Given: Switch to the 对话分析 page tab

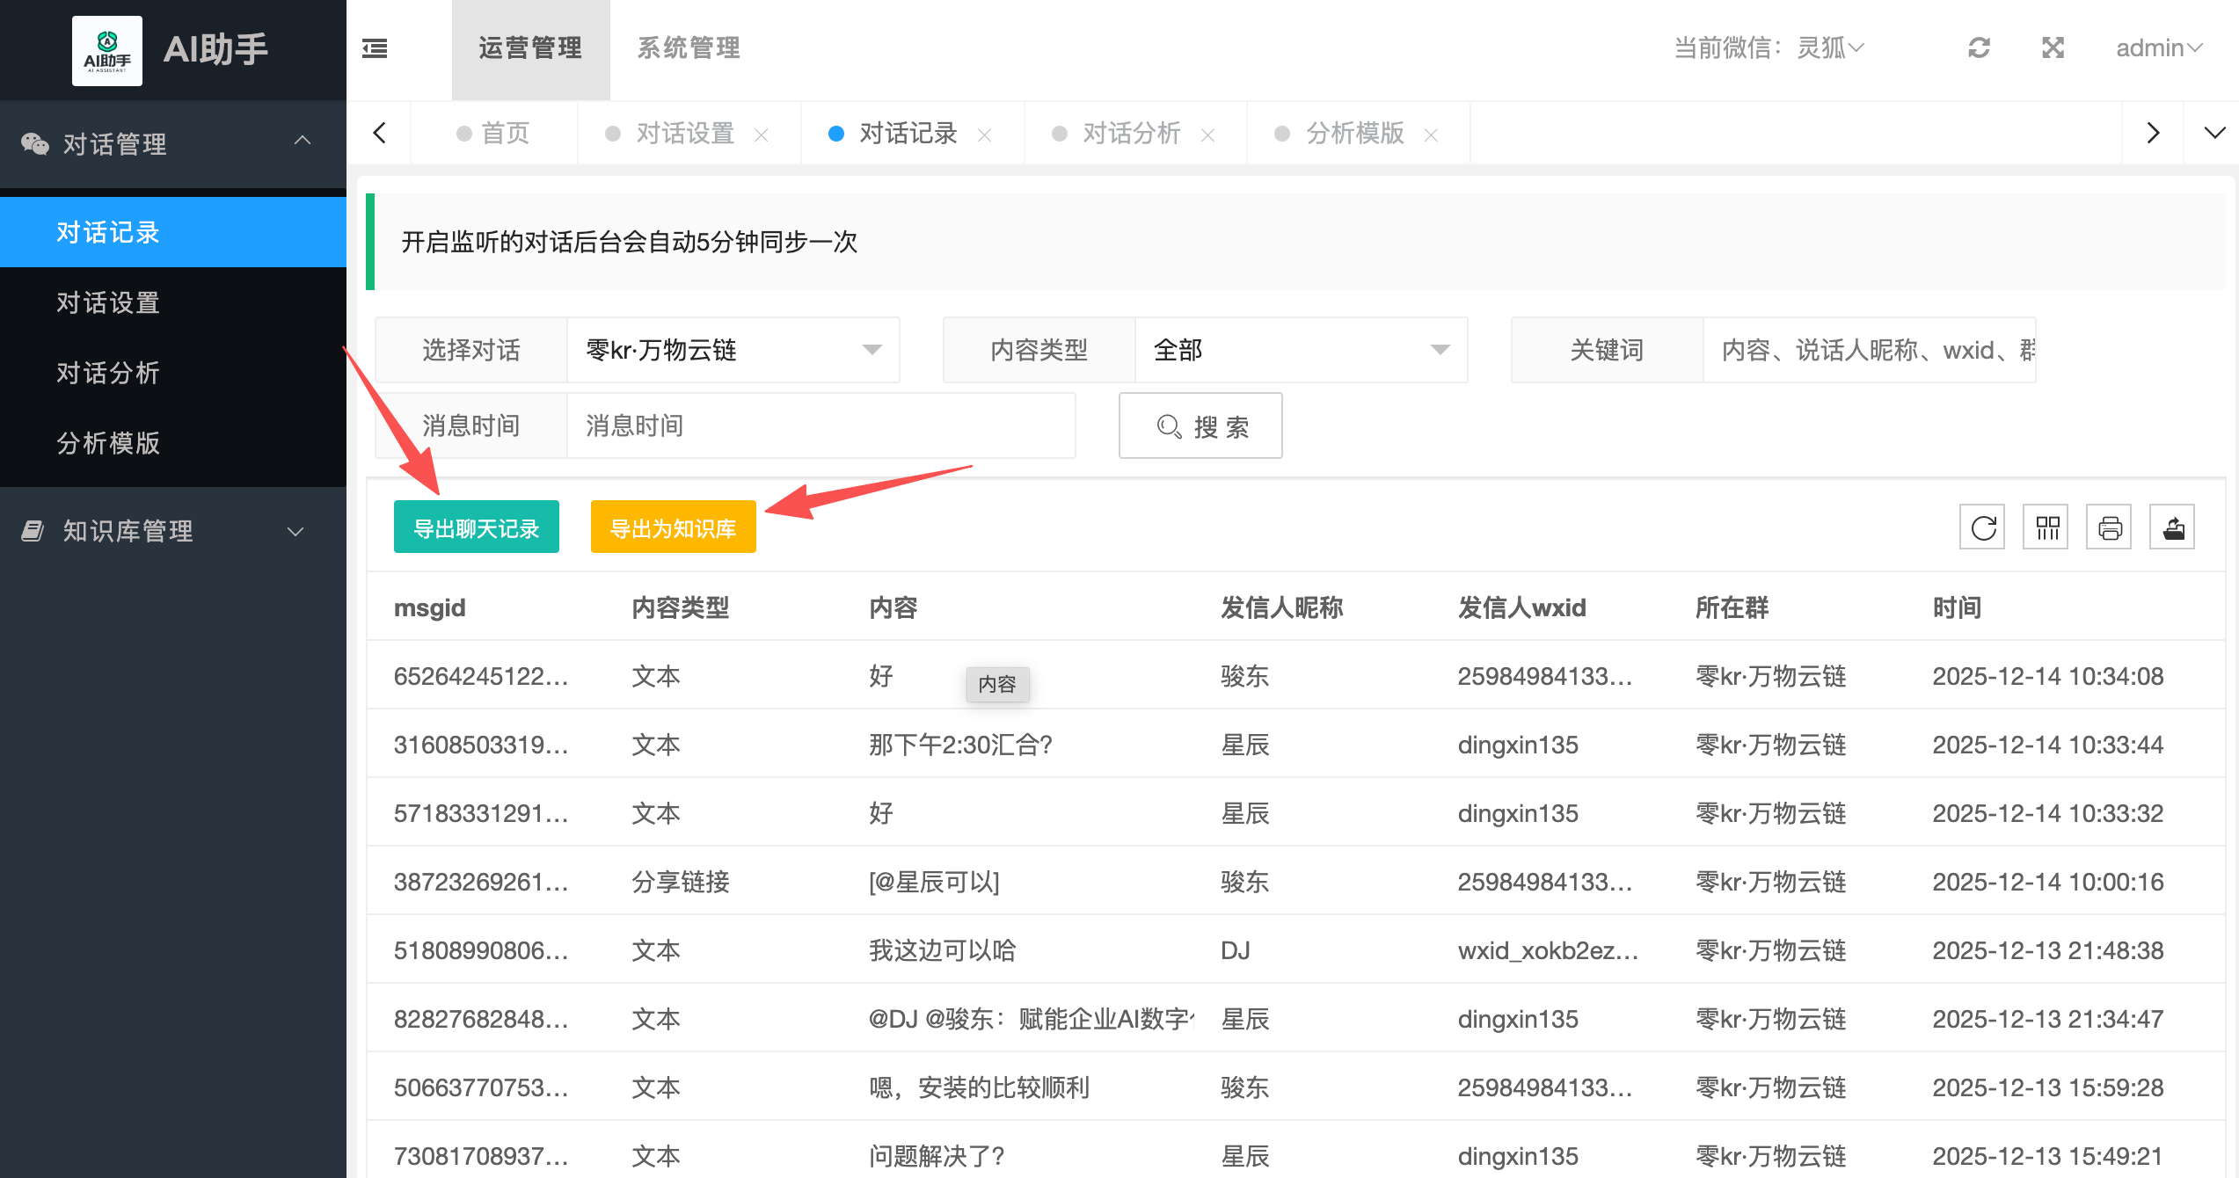Looking at the screenshot, I should tap(1131, 134).
